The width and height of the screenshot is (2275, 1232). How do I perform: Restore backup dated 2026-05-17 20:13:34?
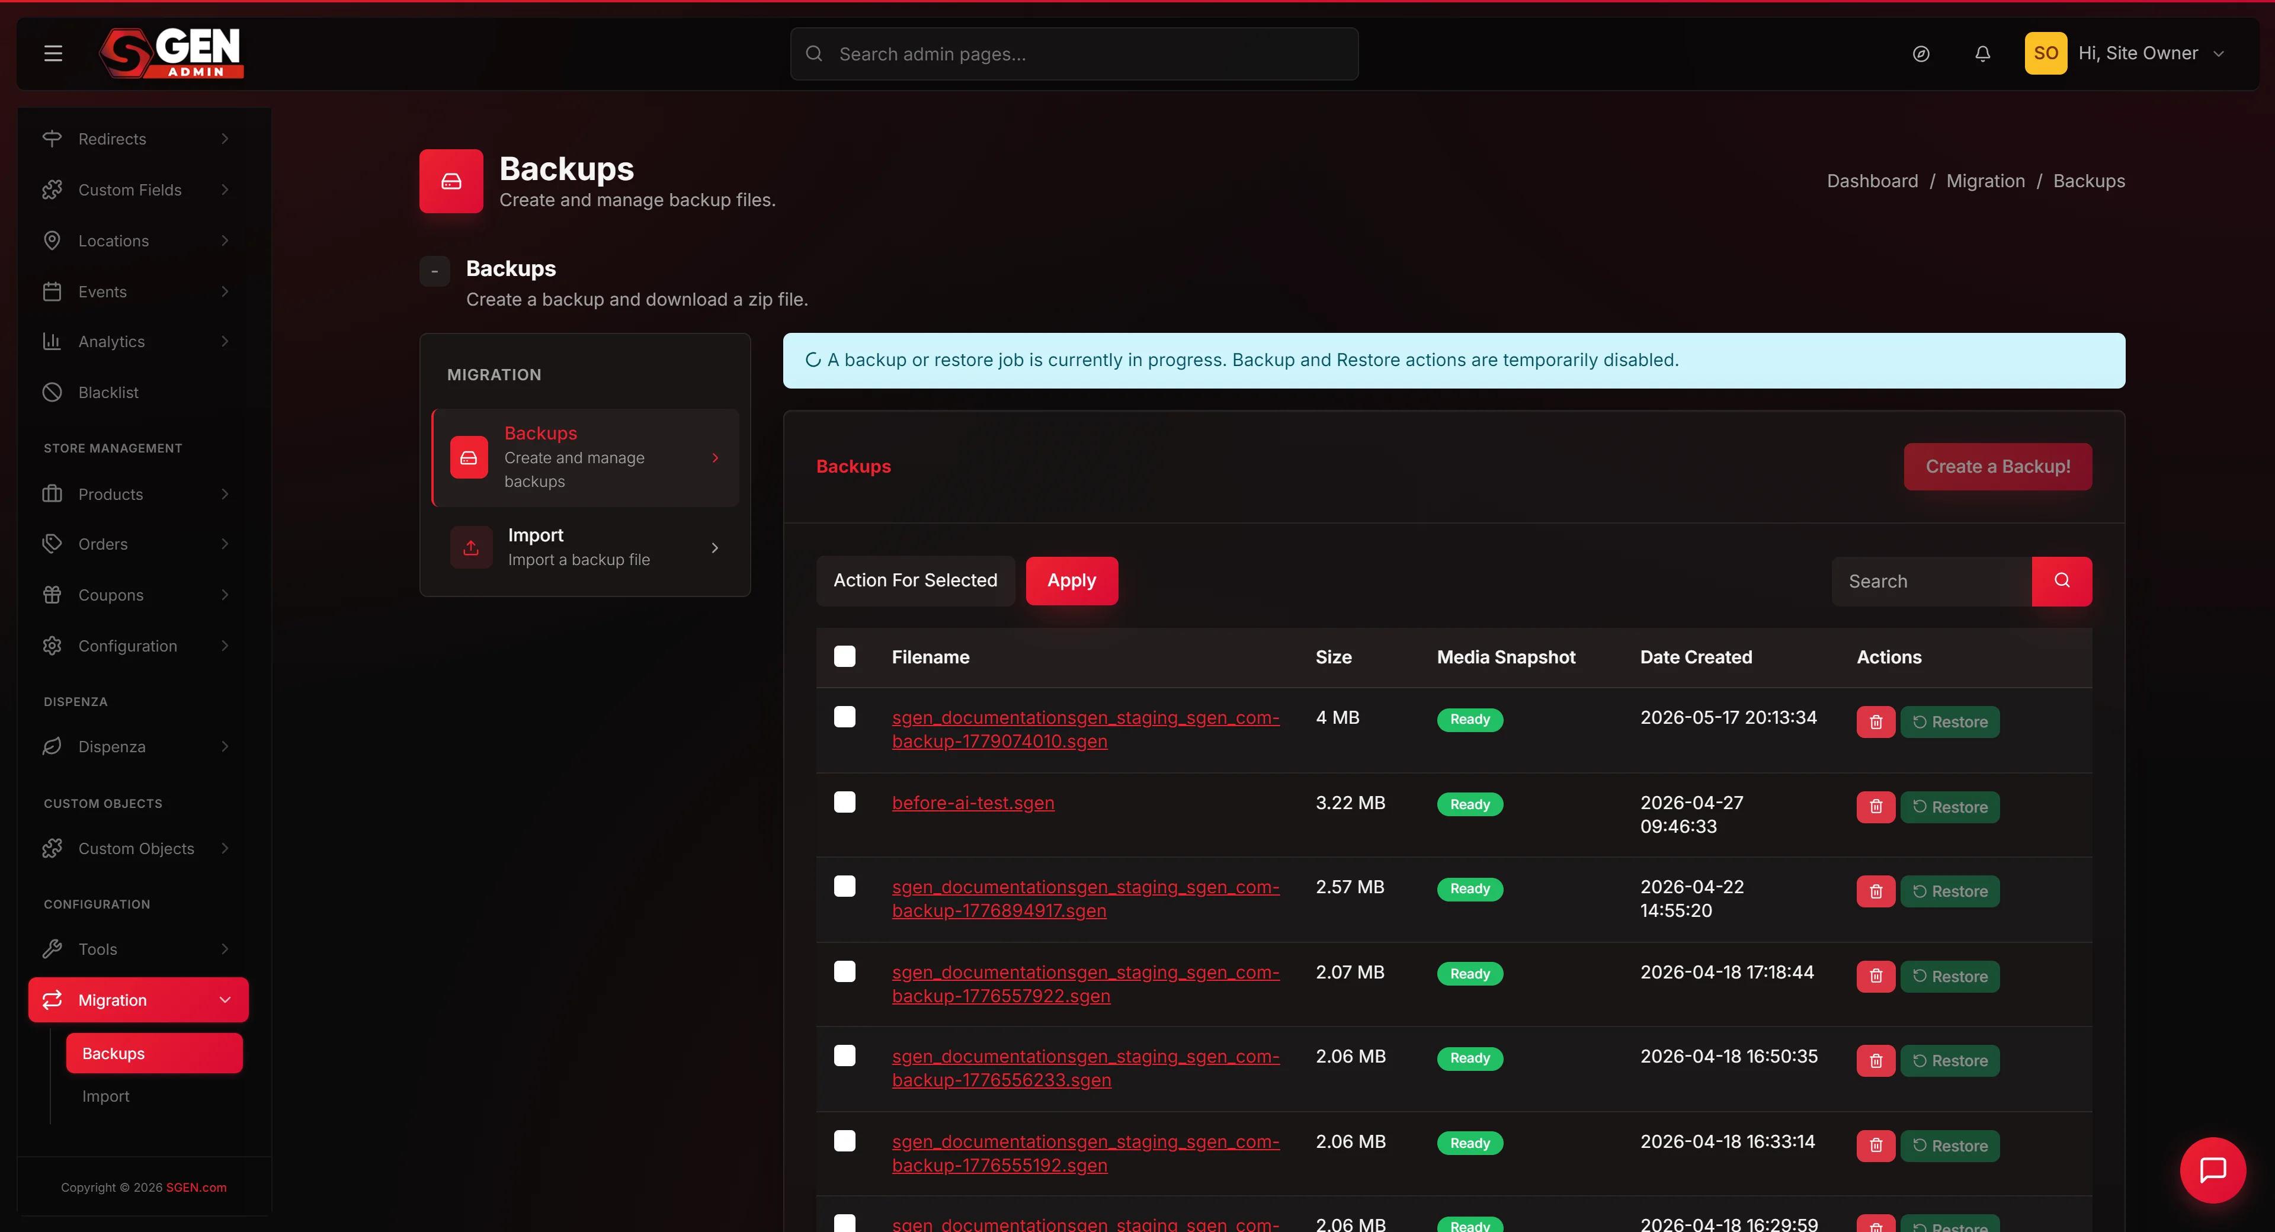click(x=1950, y=721)
